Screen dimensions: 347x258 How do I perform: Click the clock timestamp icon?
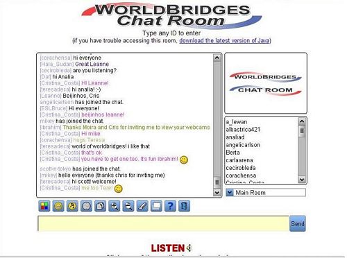86,206
